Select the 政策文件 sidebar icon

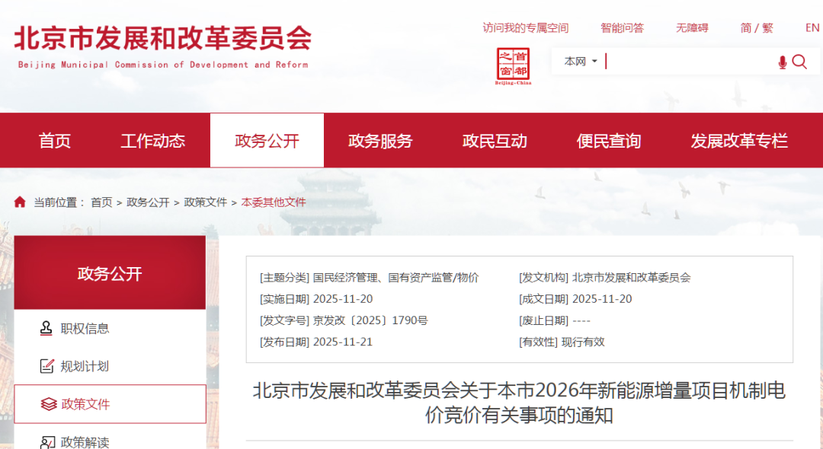coord(48,404)
